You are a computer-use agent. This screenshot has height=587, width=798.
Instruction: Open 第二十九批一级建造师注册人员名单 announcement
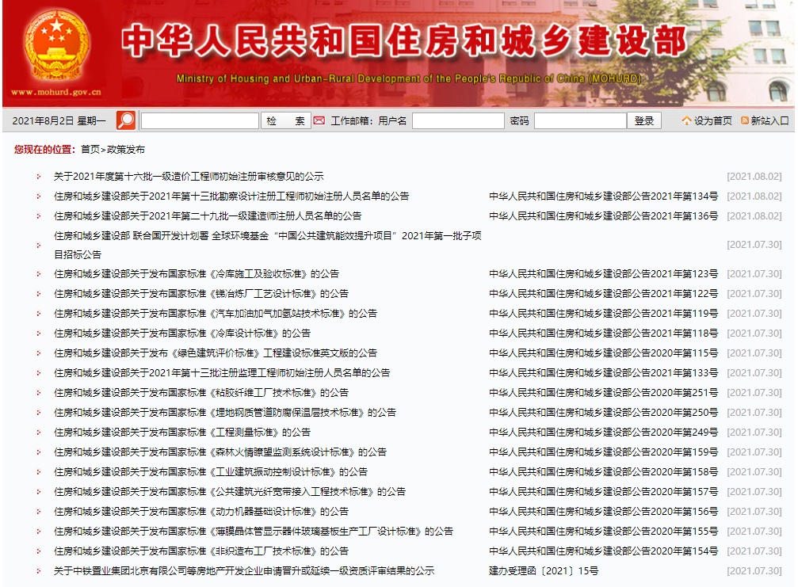(208, 216)
